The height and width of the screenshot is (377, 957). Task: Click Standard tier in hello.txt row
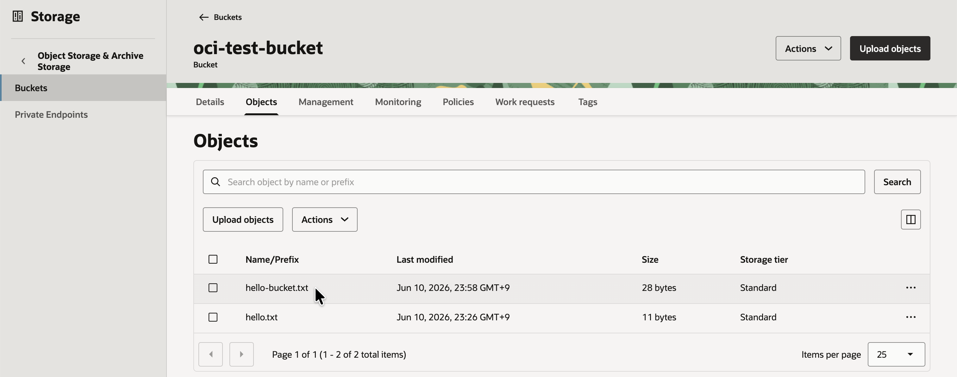coord(758,317)
